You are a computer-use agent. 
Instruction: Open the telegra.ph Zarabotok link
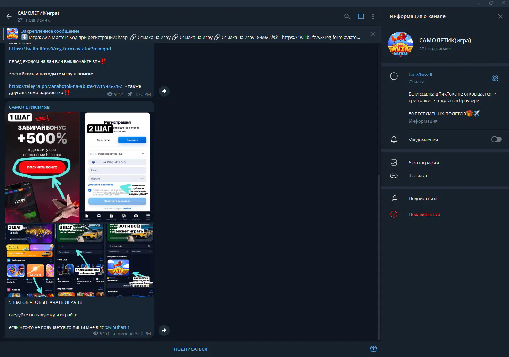[x=66, y=86]
